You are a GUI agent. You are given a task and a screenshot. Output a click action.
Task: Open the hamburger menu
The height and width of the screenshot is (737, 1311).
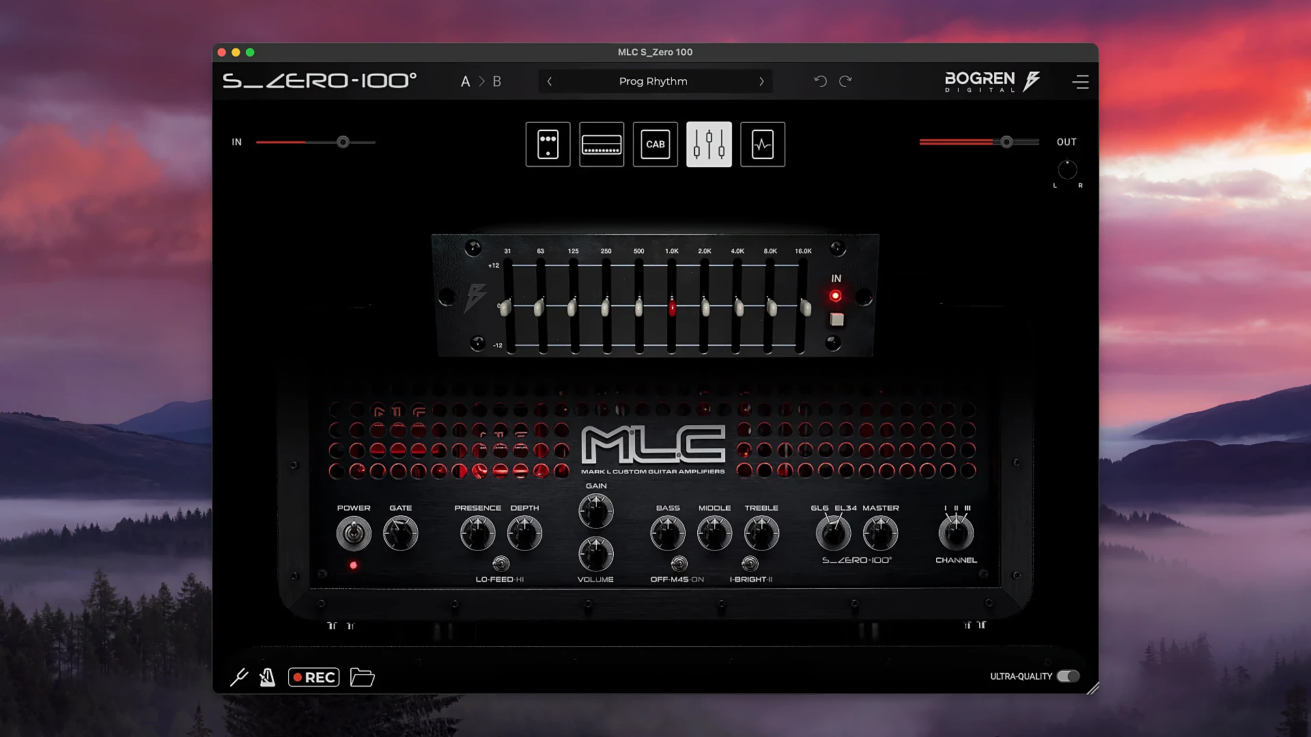pos(1081,81)
